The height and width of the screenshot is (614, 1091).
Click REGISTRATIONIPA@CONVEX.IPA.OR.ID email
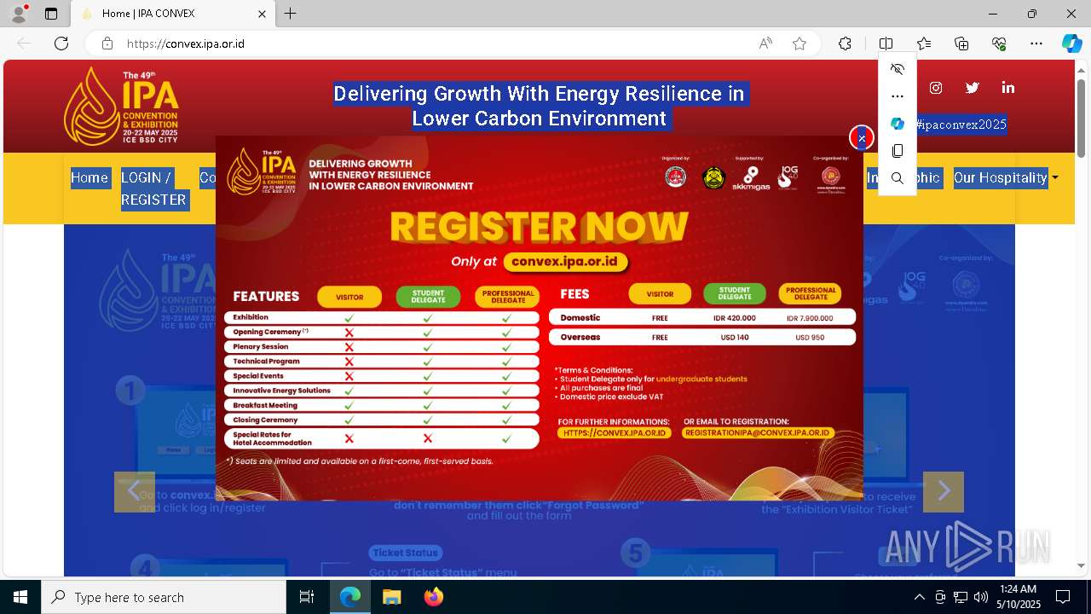point(758,433)
